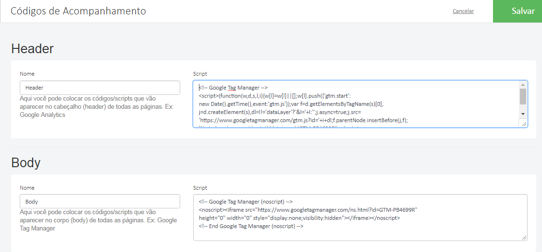Click the 'height="0" width="0"' line in Body script
Viewport: 542px width, 252px height.
click(x=299, y=218)
